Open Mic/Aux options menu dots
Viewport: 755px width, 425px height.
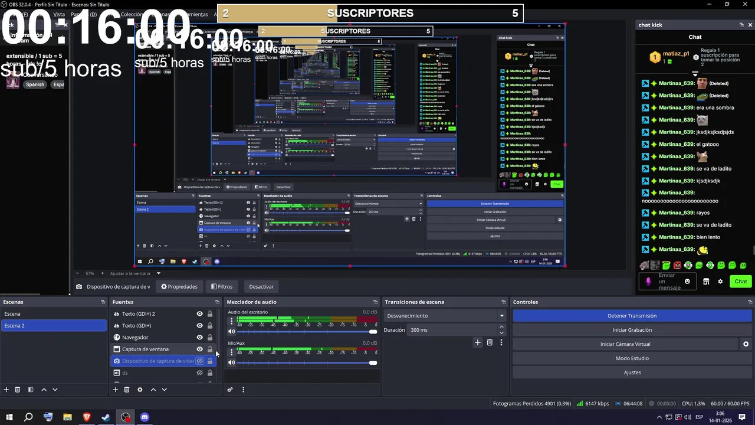(231, 352)
